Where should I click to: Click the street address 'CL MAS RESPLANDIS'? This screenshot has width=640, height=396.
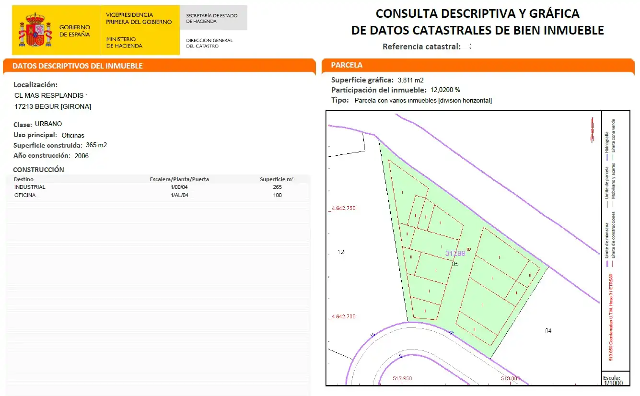49,95
